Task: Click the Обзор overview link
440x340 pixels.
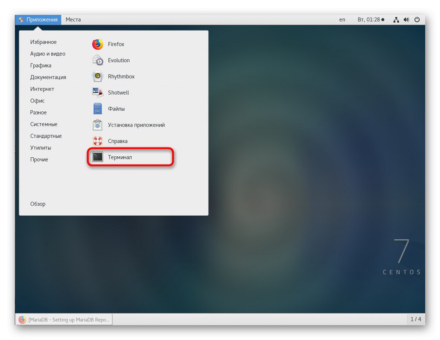Action: (x=38, y=204)
